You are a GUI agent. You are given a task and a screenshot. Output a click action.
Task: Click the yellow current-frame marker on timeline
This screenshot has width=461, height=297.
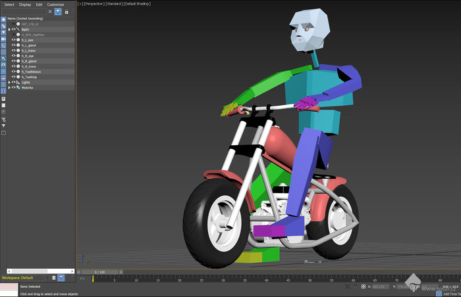93,278
